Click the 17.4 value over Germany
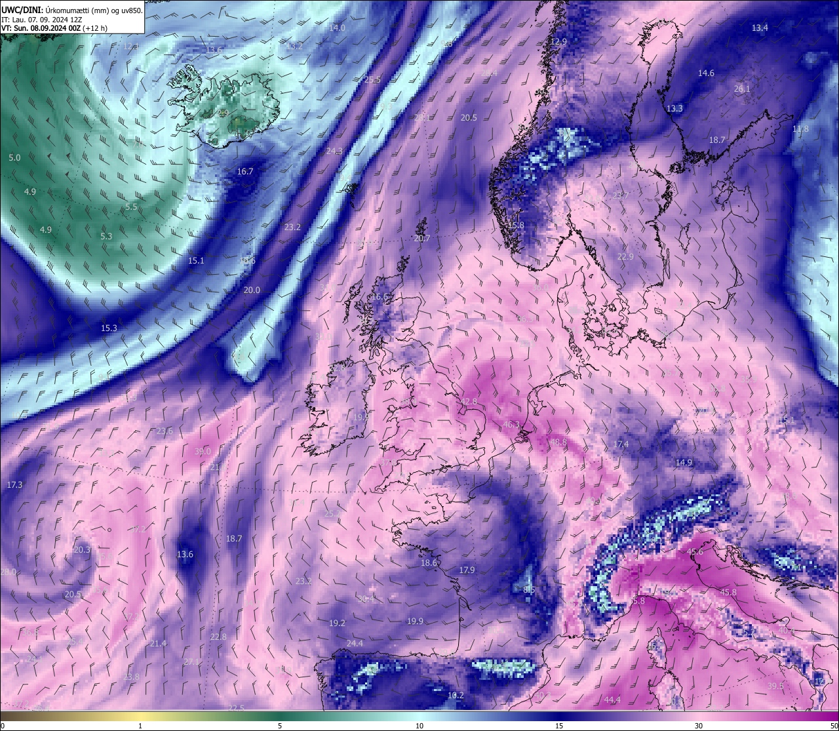839x731 pixels. (x=621, y=445)
